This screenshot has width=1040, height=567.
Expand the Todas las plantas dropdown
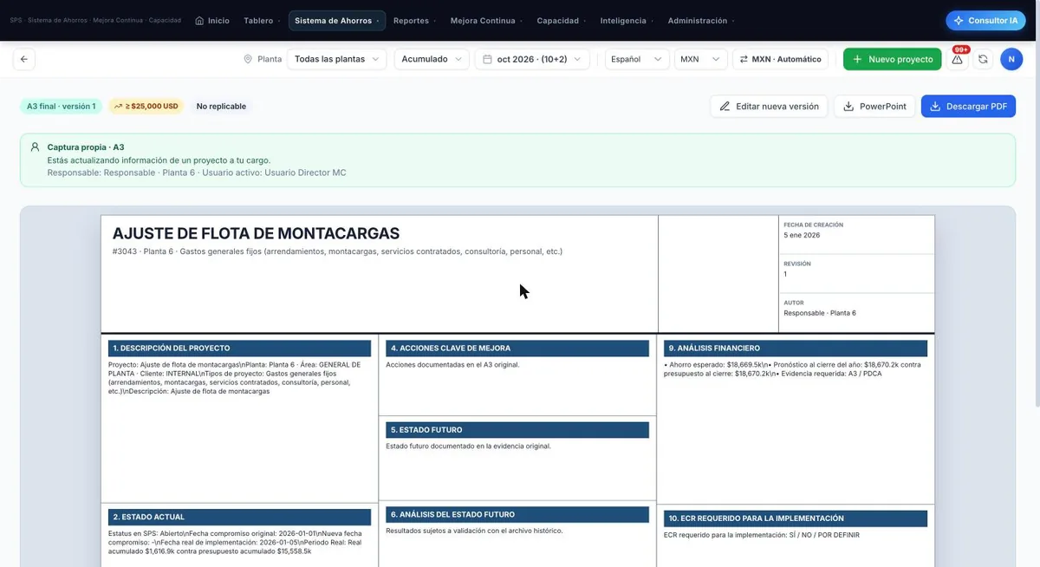pyautogui.click(x=337, y=59)
